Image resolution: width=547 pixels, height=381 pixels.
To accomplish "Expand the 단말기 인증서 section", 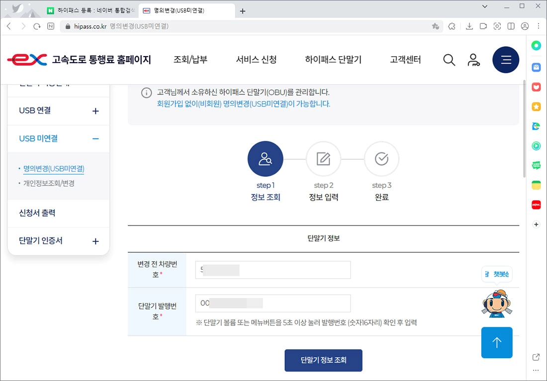I will [x=95, y=241].
